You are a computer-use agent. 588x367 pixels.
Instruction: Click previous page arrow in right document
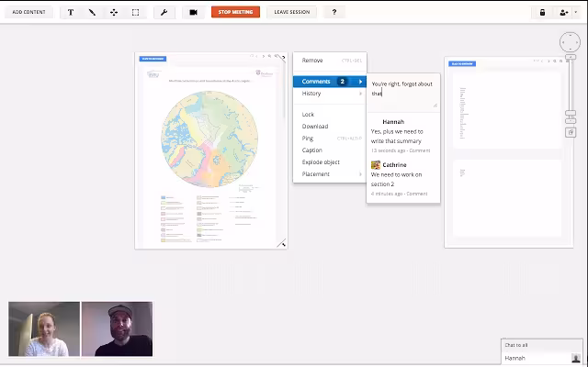coord(542,61)
